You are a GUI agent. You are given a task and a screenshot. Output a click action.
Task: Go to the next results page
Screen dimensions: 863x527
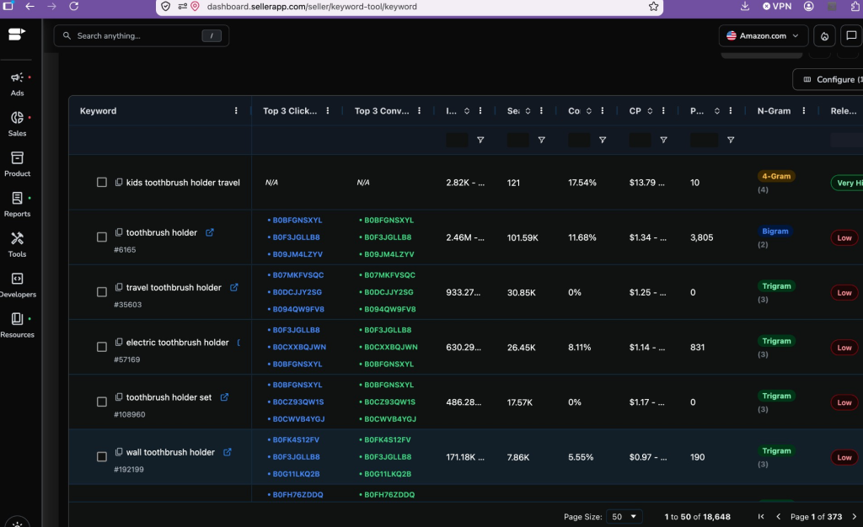855,517
